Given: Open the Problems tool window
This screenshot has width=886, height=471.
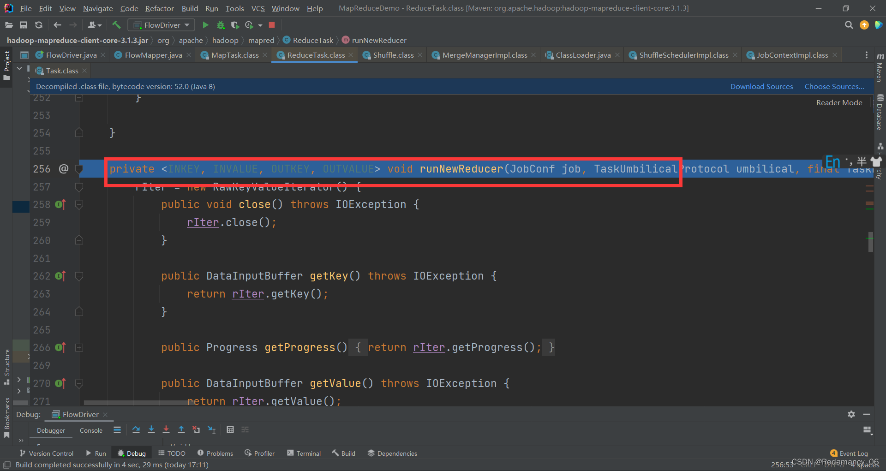Looking at the screenshot, I should coord(216,453).
